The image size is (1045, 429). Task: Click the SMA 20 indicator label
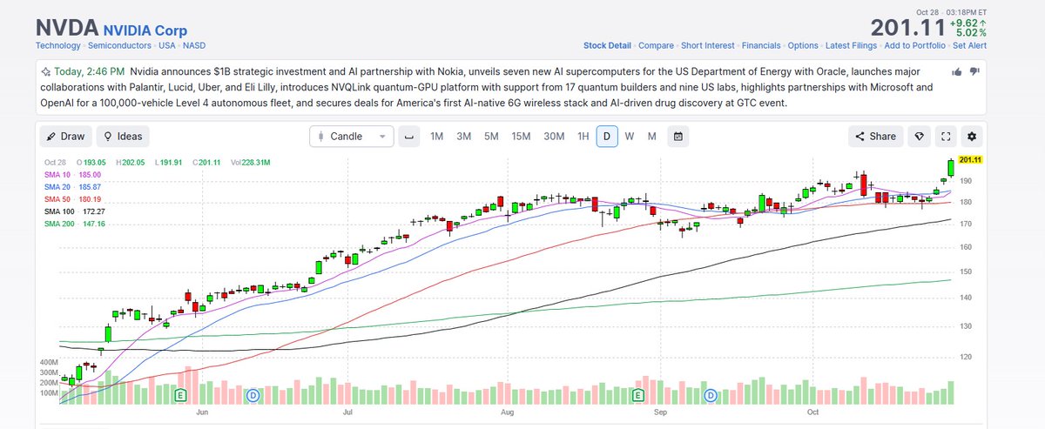pos(56,187)
